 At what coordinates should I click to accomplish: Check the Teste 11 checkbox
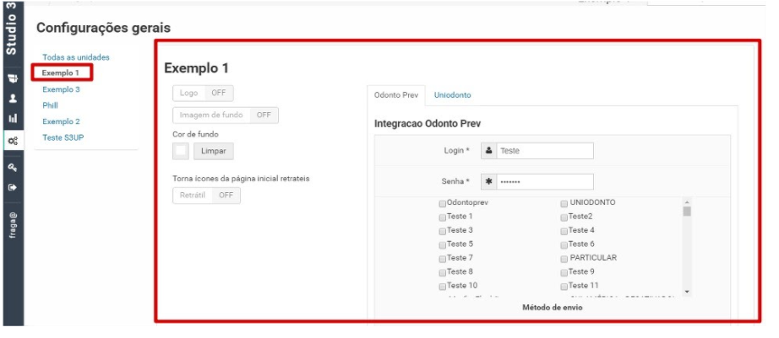pos(564,287)
